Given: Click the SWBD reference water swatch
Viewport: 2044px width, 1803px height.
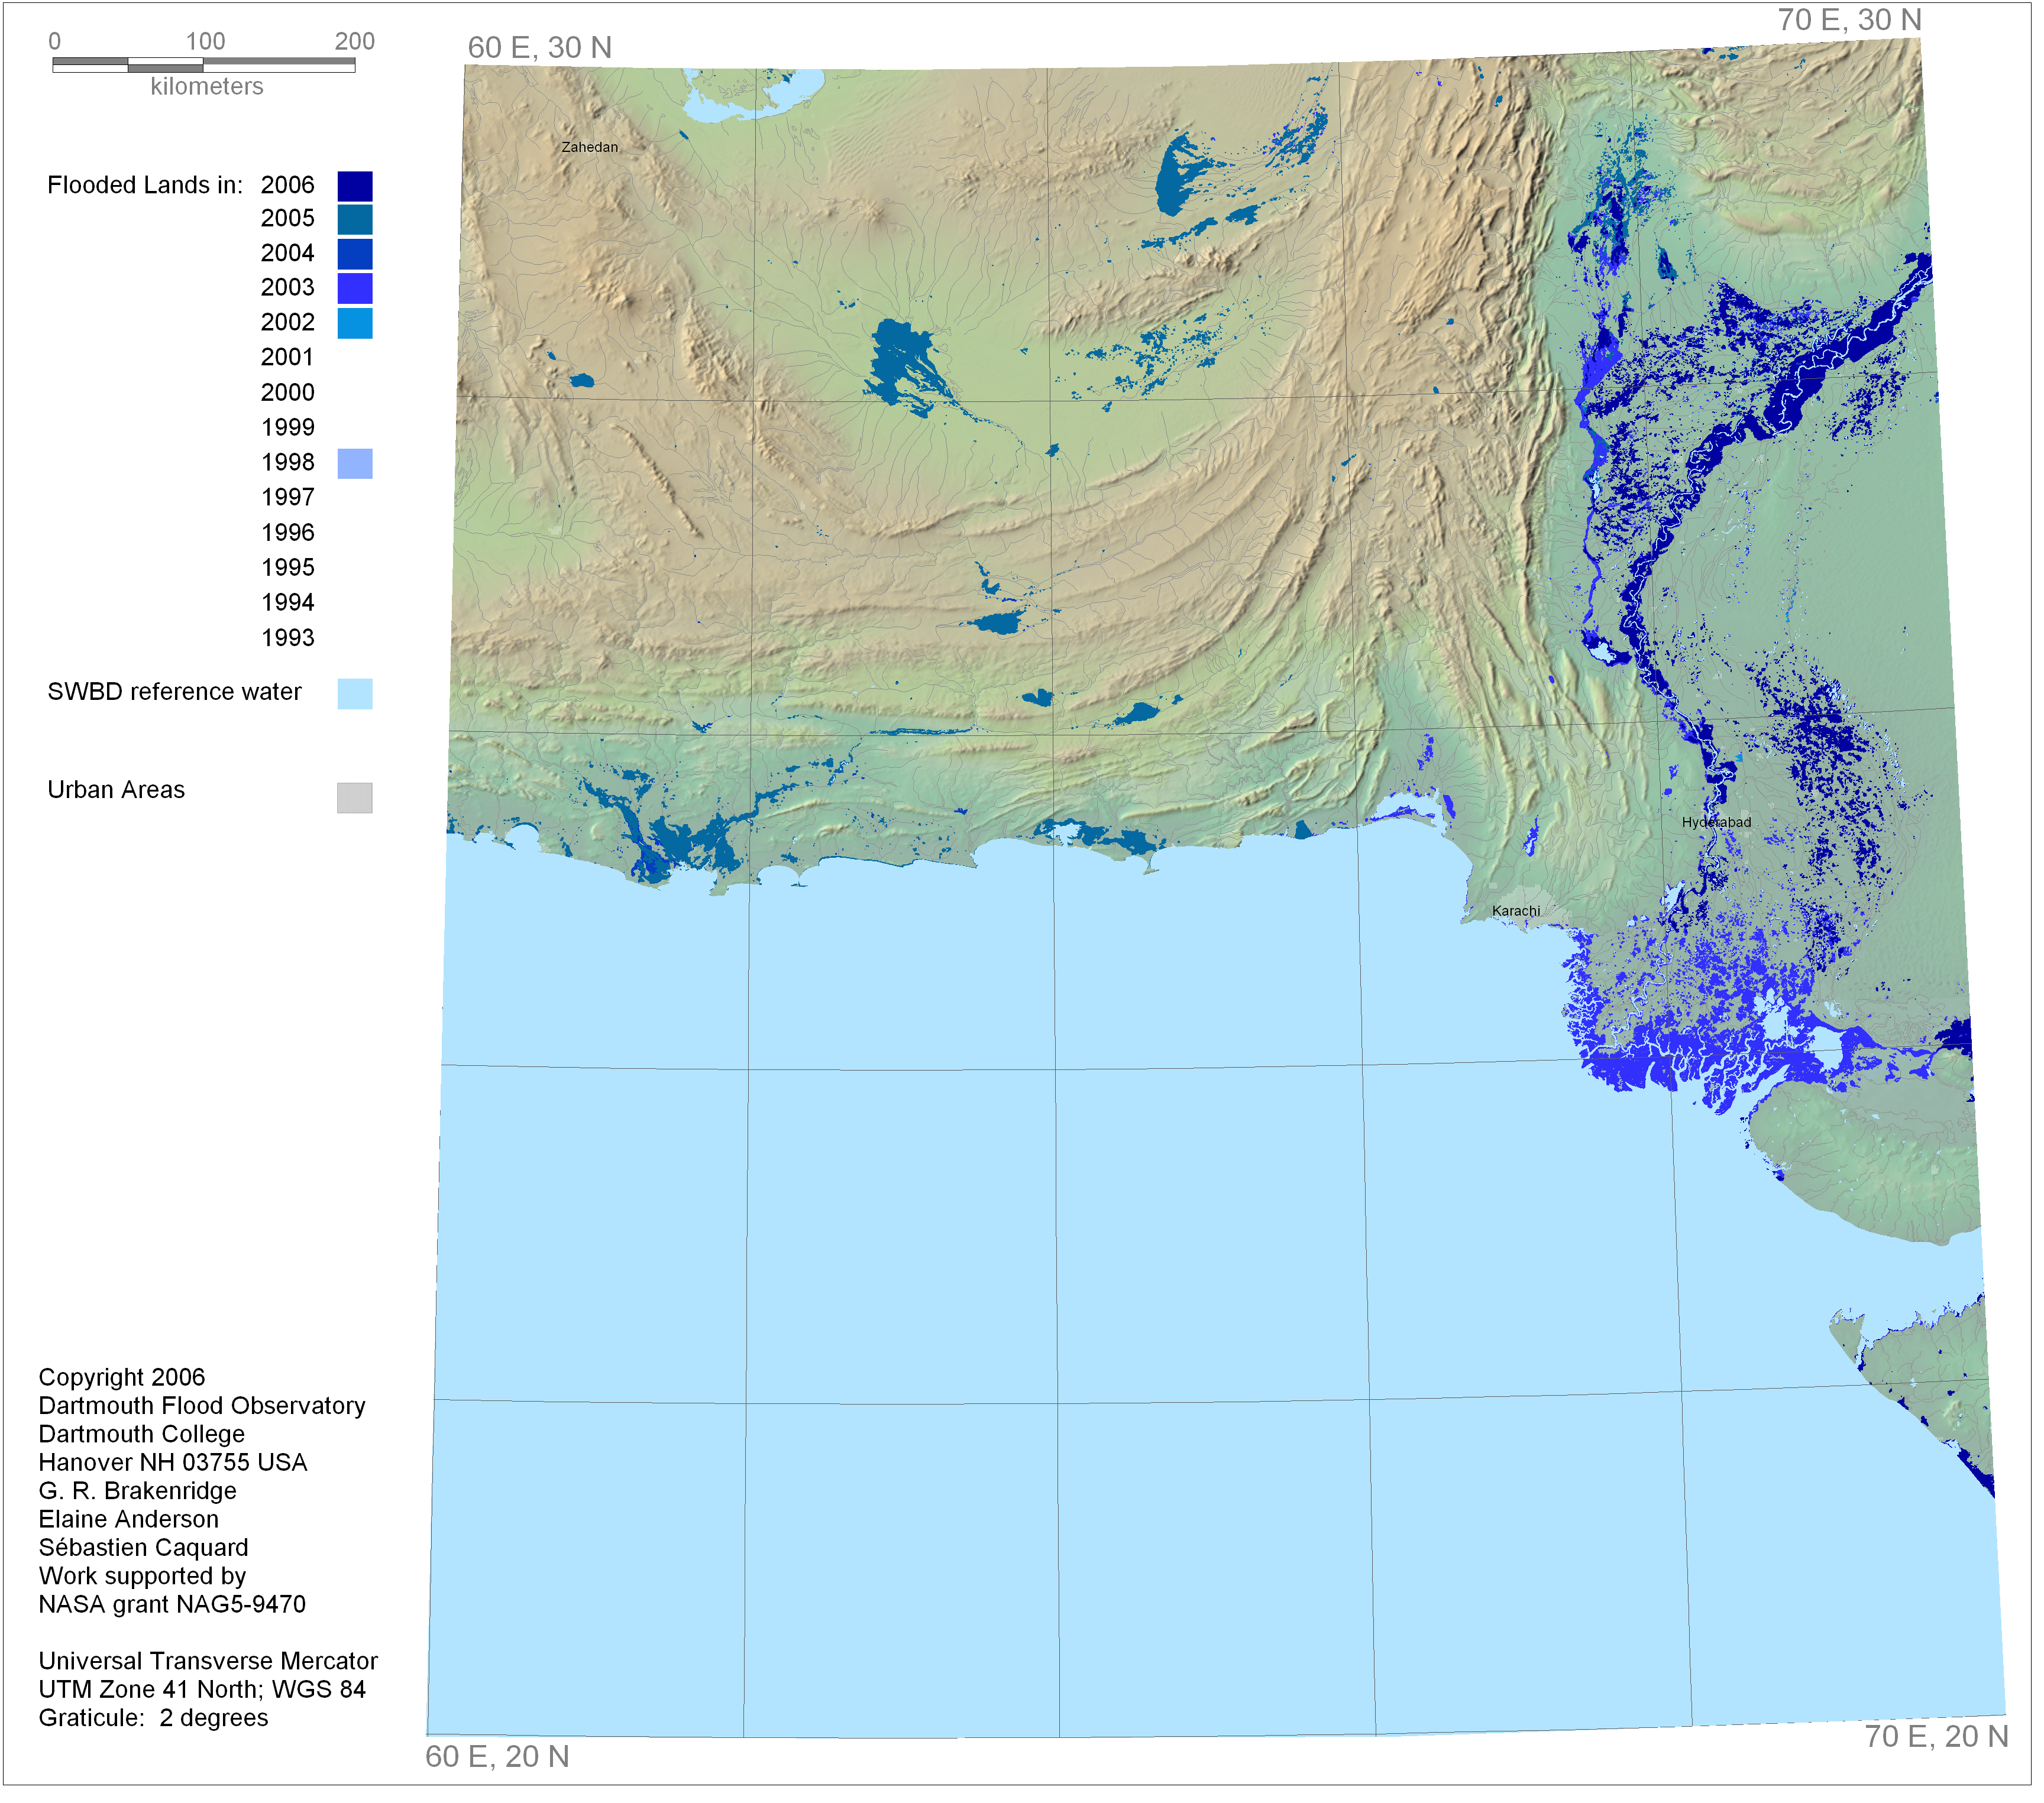Looking at the screenshot, I should click(x=355, y=693).
